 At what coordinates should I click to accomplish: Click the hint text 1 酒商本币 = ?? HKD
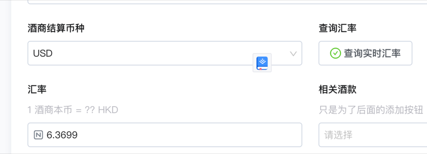73,110
